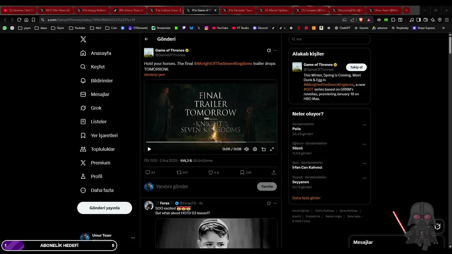Enter fullscreen on the trailer video
This screenshot has height=254, width=452.
click(272, 149)
